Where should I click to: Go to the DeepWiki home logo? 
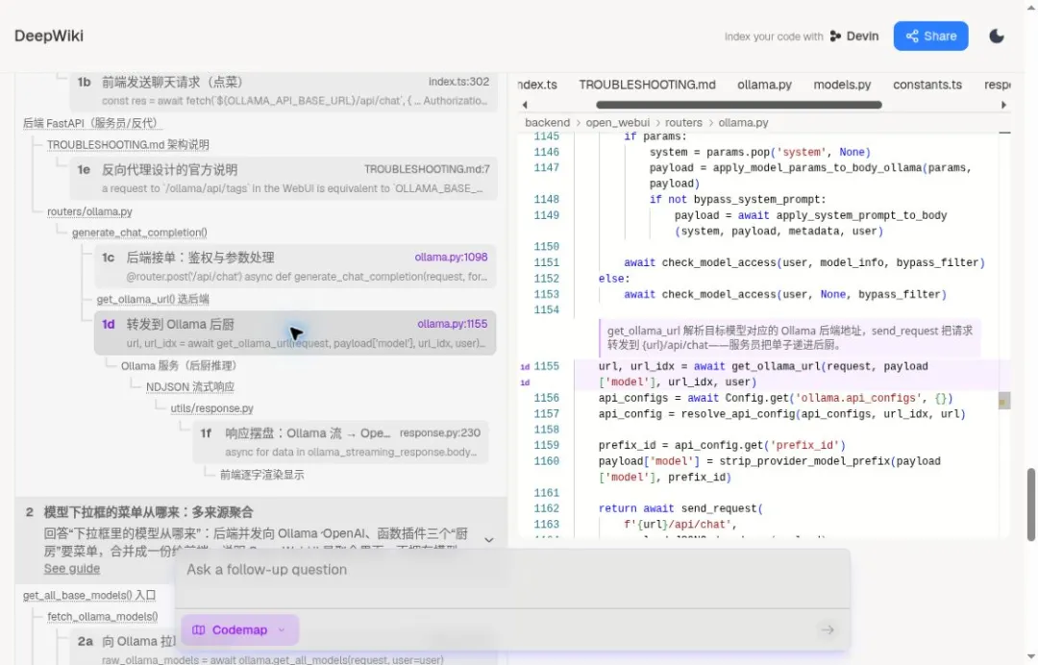[x=49, y=36]
